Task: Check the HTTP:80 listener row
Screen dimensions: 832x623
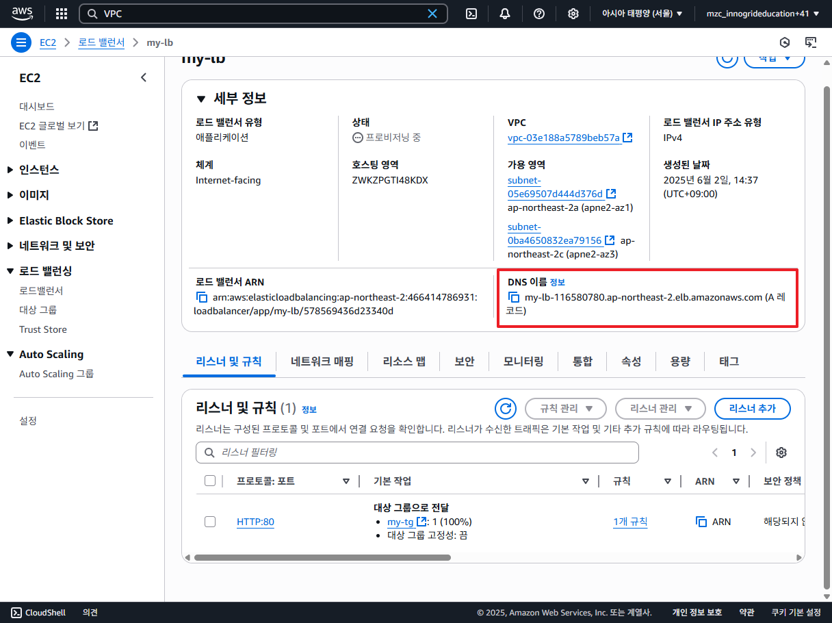Action: tap(210, 522)
